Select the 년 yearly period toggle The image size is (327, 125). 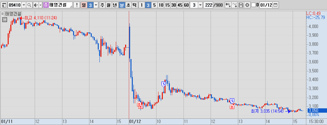(115, 5)
